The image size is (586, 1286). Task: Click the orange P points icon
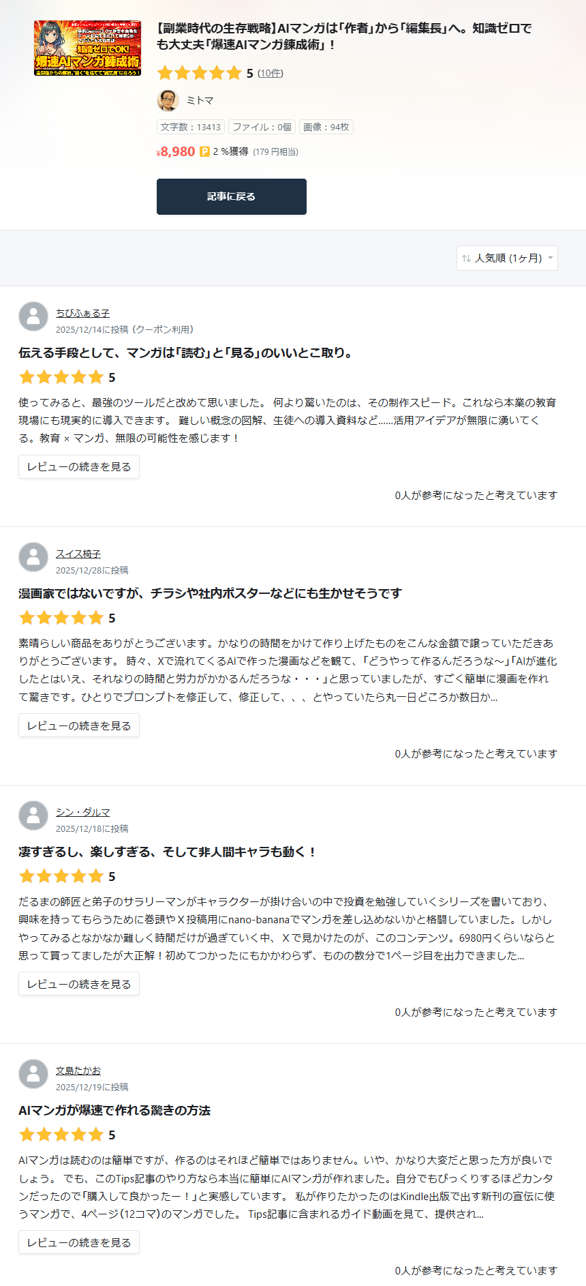coord(204,151)
